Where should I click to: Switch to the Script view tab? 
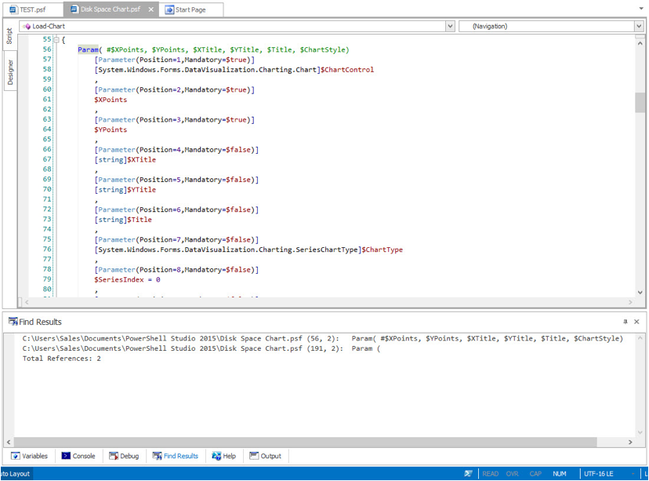click(9, 36)
